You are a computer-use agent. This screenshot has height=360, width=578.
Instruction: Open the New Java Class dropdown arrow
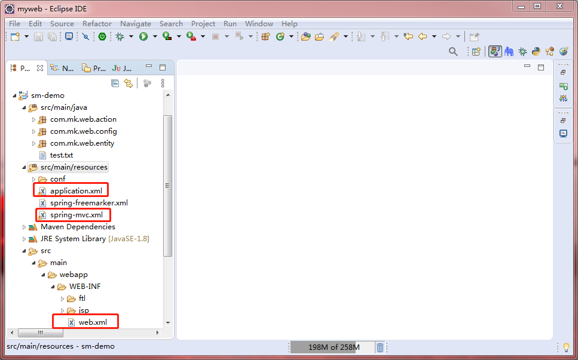(x=291, y=36)
